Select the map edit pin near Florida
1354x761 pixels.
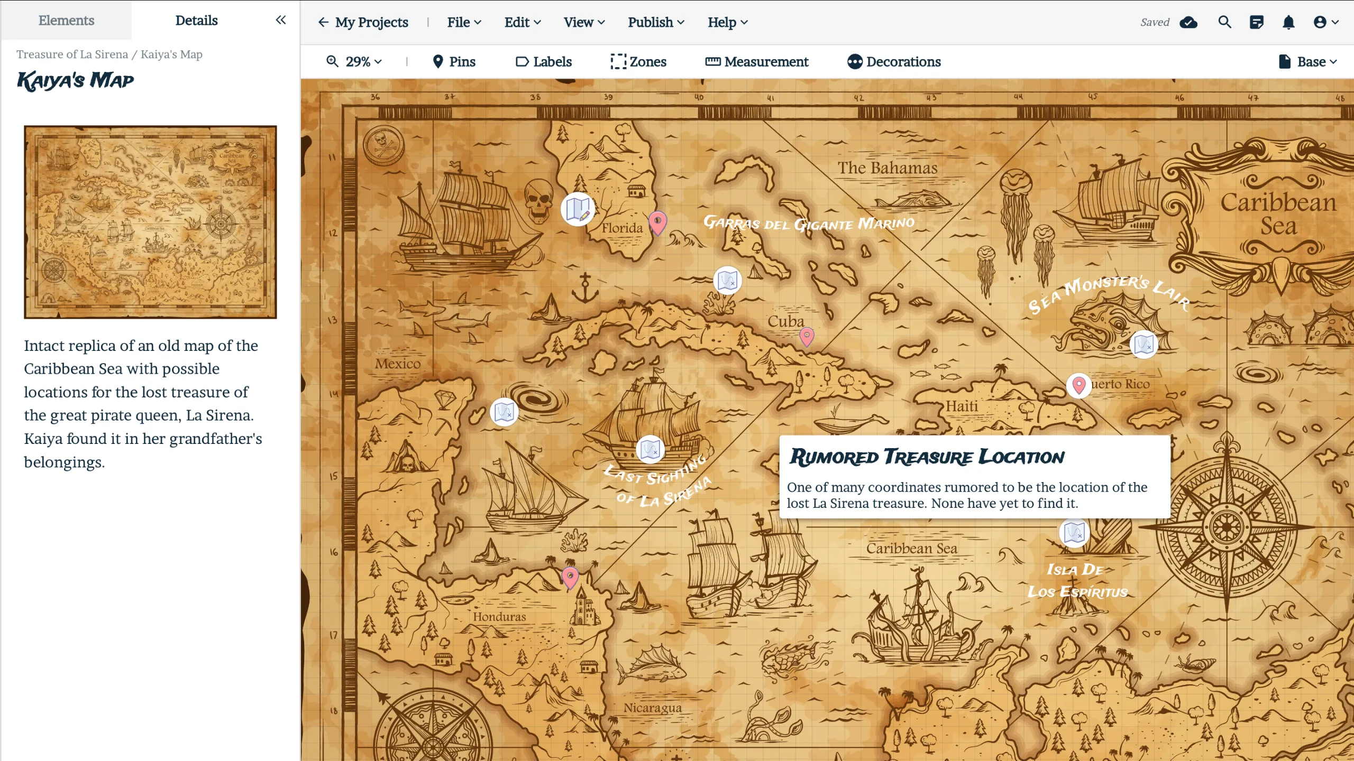tap(578, 209)
